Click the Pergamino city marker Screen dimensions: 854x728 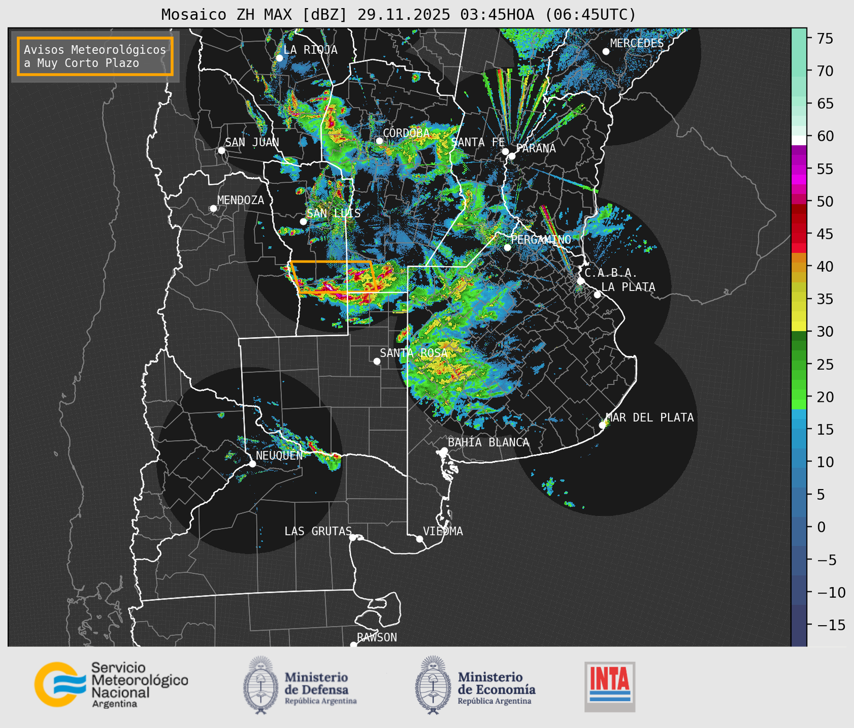point(507,248)
